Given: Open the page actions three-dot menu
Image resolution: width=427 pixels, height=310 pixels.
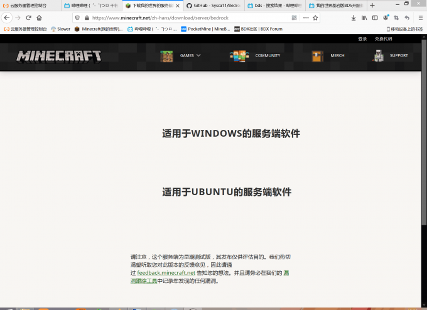Looking at the screenshot, I should point(306,18).
